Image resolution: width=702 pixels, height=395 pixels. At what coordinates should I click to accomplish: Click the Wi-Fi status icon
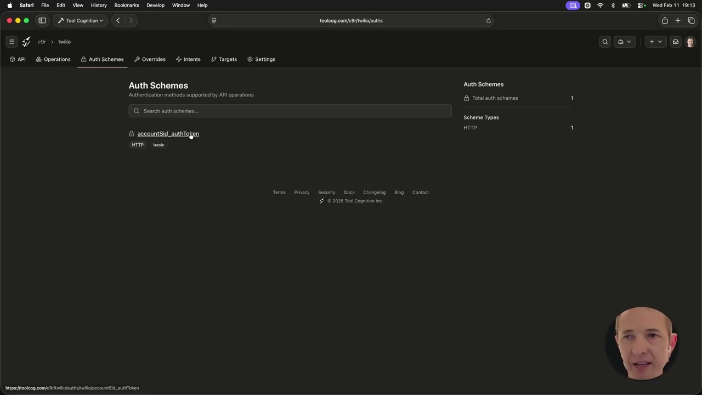coord(600,5)
